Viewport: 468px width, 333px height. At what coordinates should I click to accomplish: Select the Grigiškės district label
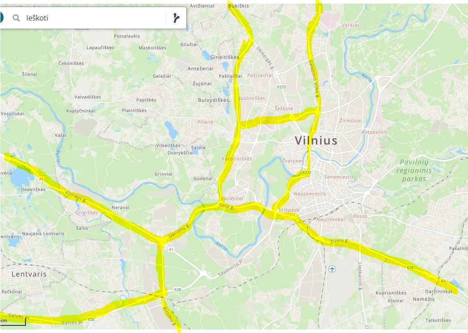tap(86, 213)
